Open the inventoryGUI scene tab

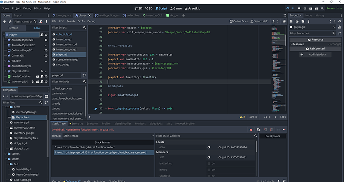[152, 15]
